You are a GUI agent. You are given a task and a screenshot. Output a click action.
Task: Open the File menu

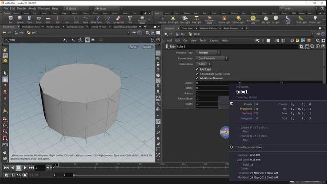6,8
